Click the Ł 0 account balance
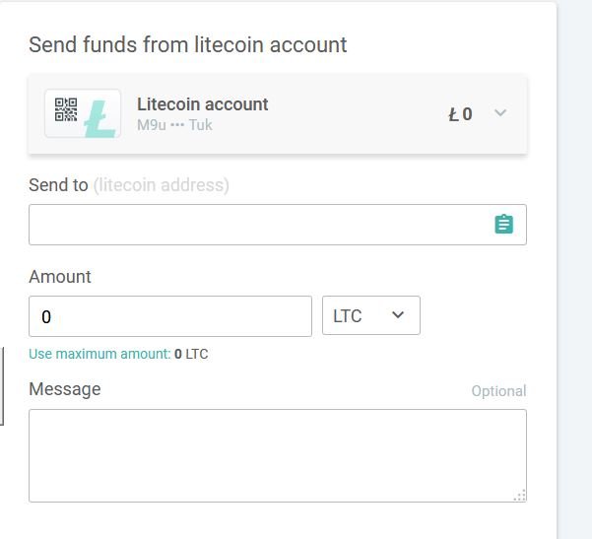The image size is (592, 539). [460, 114]
